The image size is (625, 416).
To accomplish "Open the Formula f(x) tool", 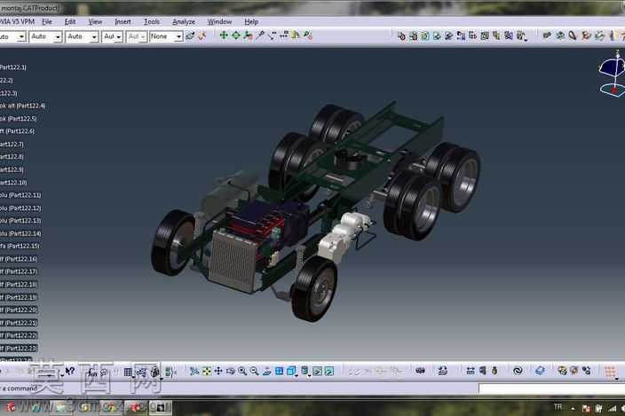I will pos(92,372).
